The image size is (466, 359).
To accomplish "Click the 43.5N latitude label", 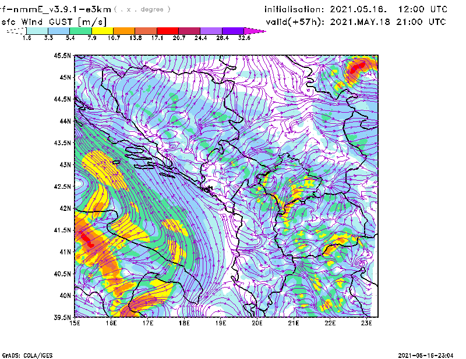I will (62, 143).
